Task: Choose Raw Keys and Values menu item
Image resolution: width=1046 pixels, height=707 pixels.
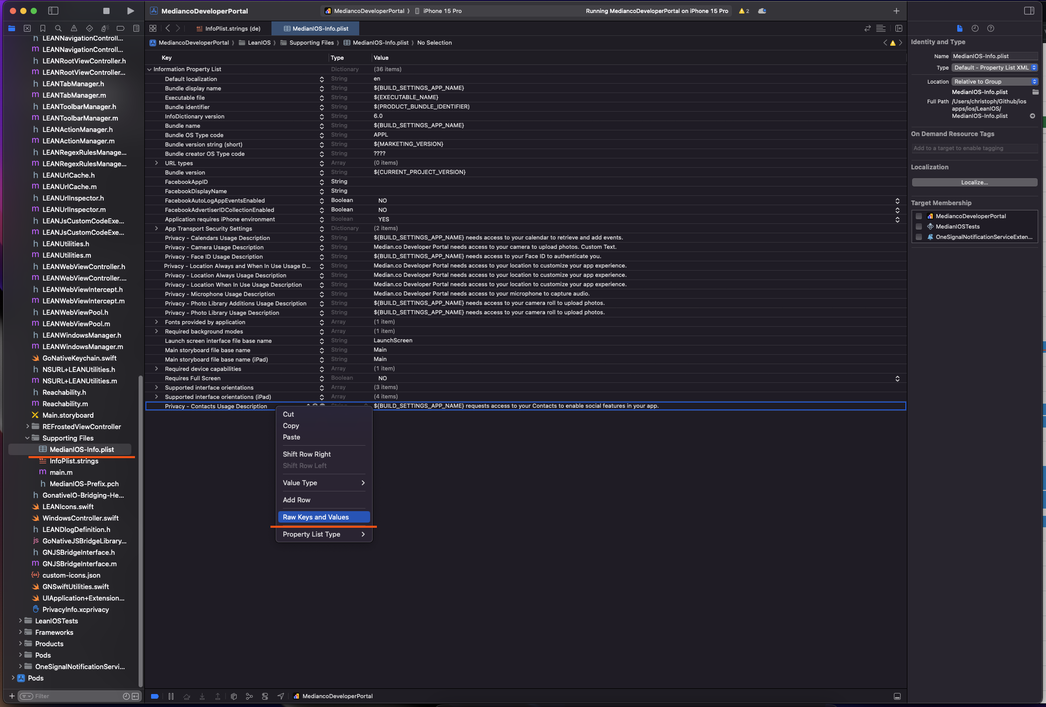Action: 324,517
